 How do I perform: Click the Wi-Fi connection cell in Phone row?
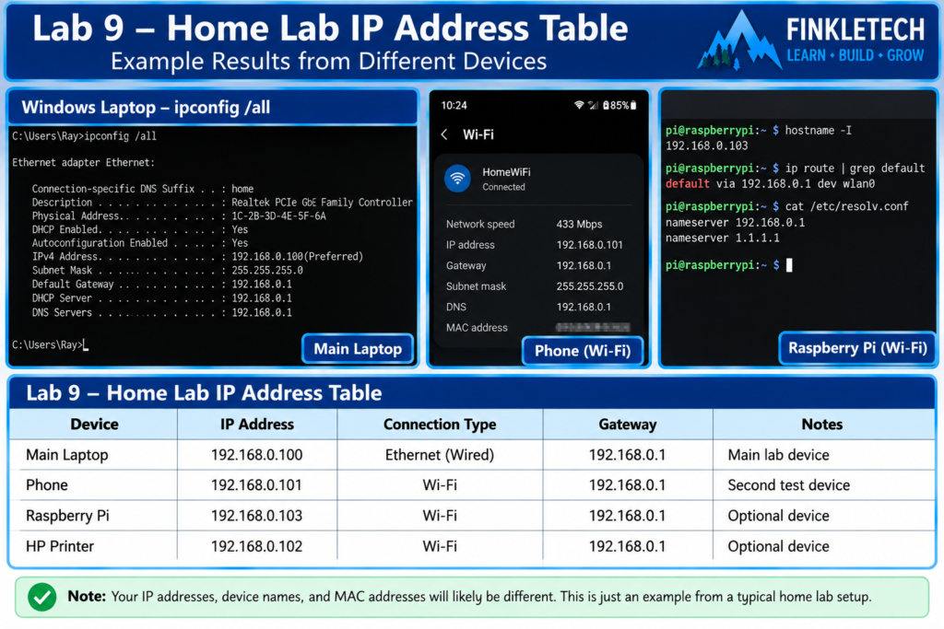440,485
